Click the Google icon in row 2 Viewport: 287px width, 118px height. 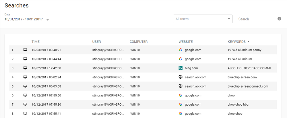pos(181,59)
